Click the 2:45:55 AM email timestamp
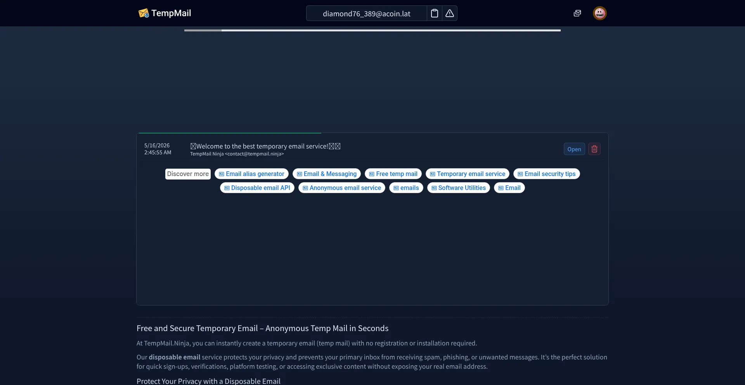This screenshot has height=385, width=745. point(158,152)
